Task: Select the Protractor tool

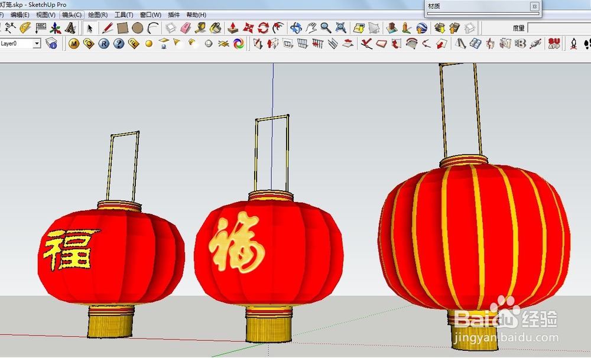Action: tap(25, 28)
